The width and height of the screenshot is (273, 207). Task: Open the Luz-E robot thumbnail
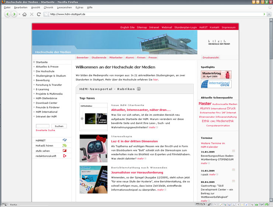pyautogui.click(x=93, y=148)
